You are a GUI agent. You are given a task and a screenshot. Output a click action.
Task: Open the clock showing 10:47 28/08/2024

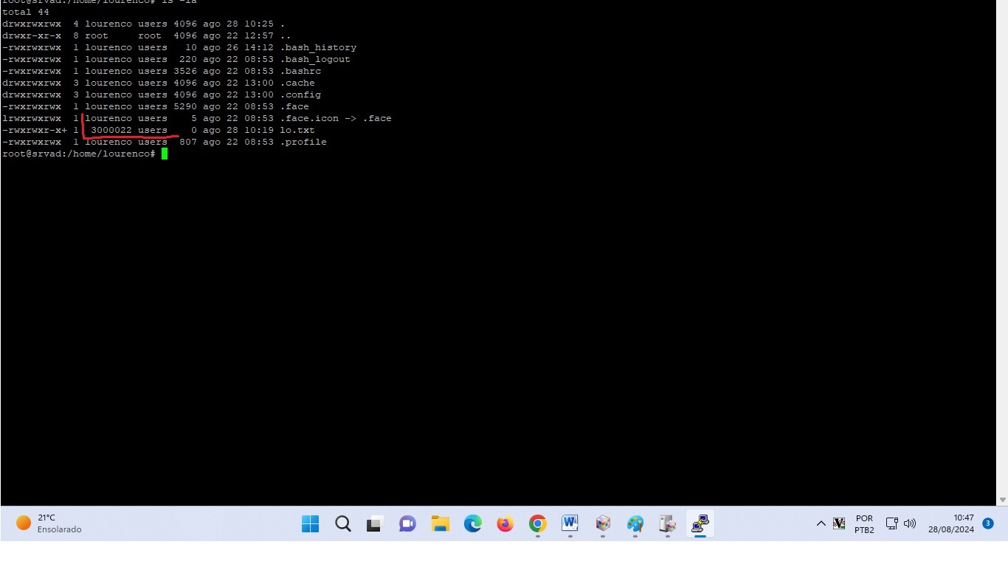point(951,523)
